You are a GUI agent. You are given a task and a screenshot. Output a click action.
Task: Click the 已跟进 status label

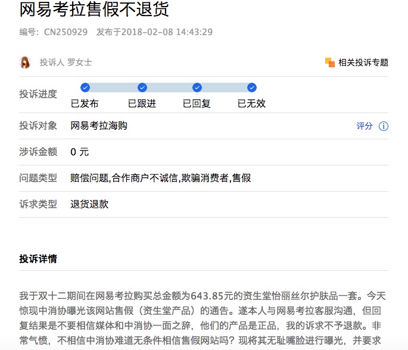click(142, 104)
